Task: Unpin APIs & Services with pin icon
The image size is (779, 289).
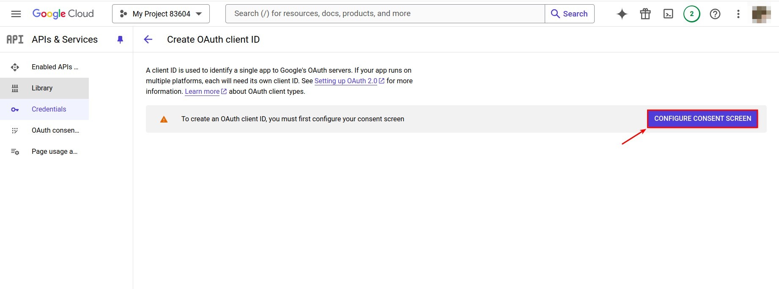Action: tap(120, 39)
